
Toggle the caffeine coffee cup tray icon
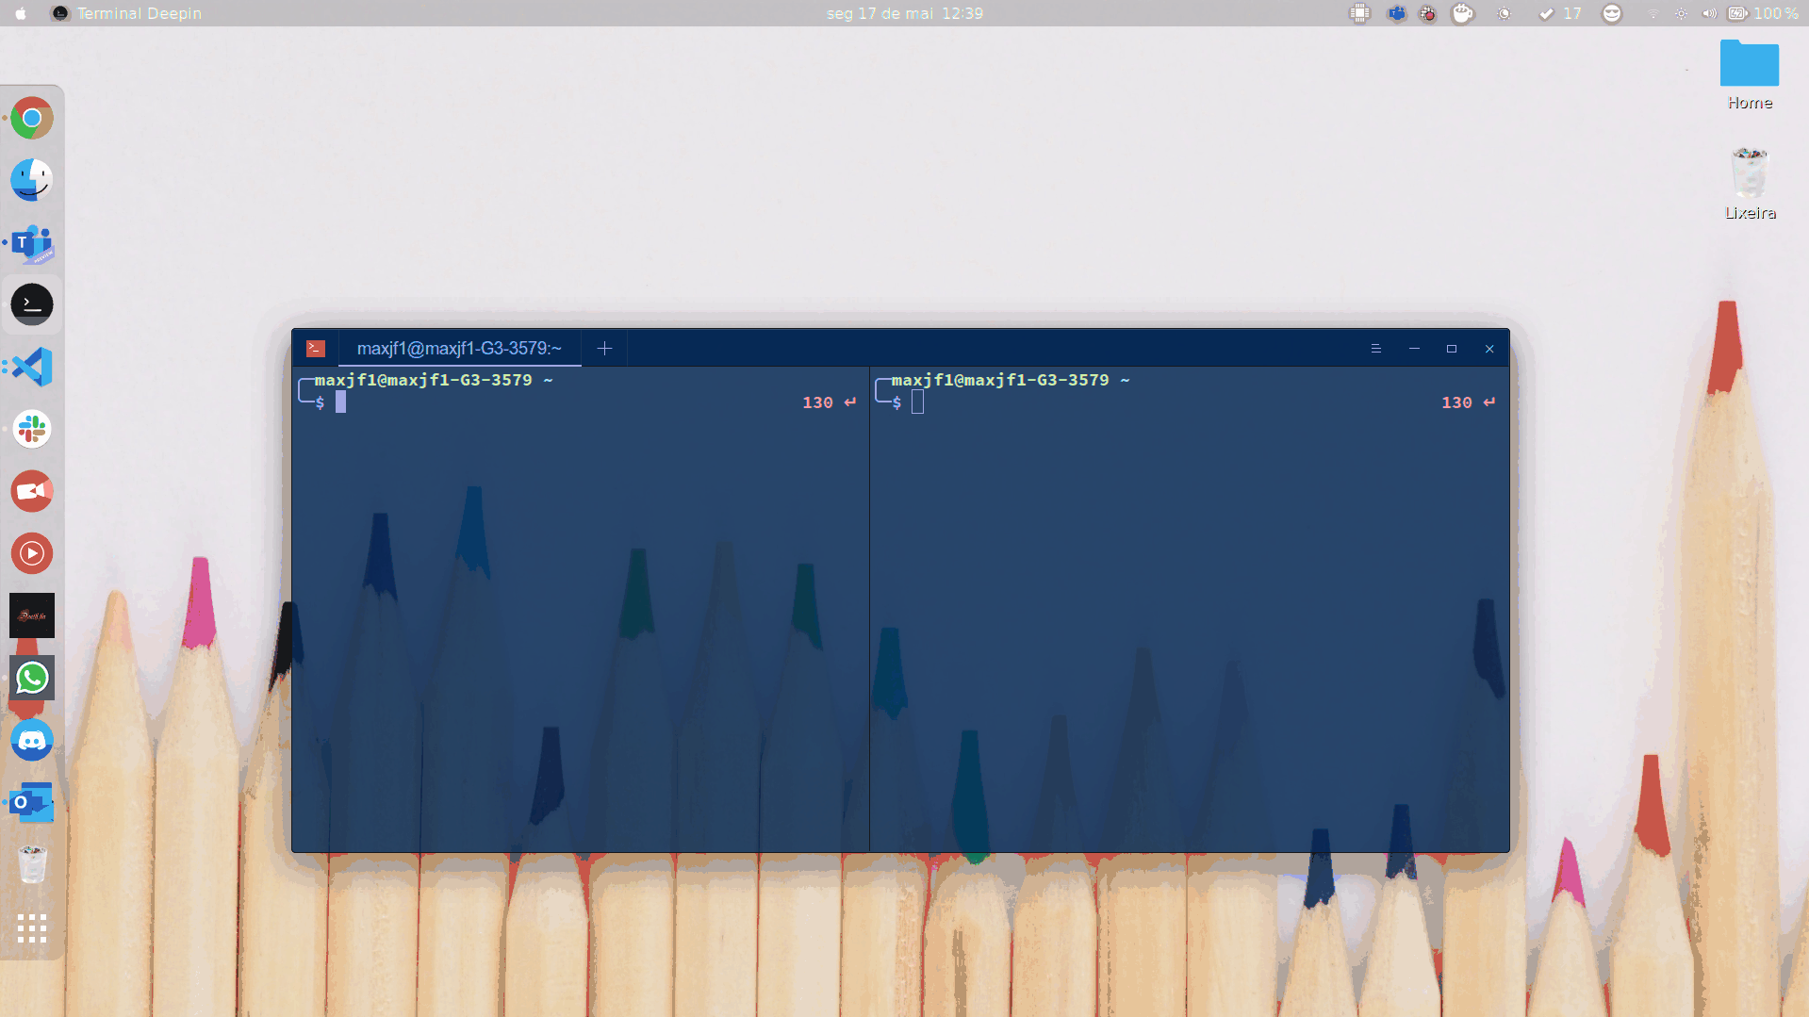(x=1462, y=13)
